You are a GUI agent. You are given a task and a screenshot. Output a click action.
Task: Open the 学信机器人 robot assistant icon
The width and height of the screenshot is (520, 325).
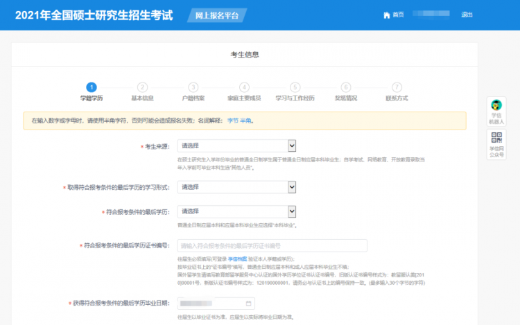point(496,106)
